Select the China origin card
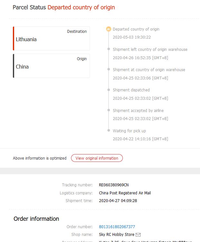The image size is (200, 242). [x=51, y=66]
